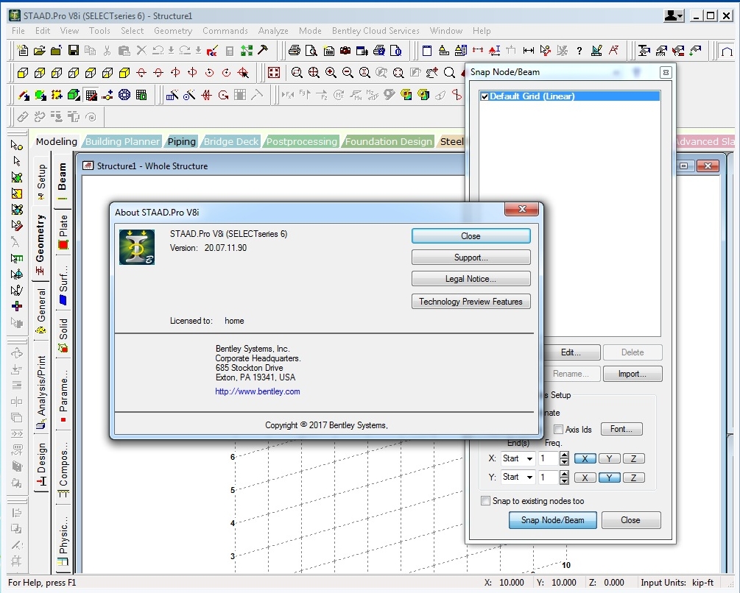The image size is (740, 593).
Task: Open the Tools menu
Action: click(99, 31)
